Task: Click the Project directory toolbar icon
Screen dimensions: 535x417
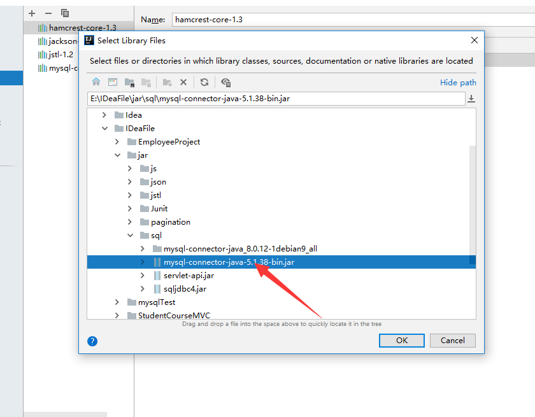Action: [x=129, y=82]
